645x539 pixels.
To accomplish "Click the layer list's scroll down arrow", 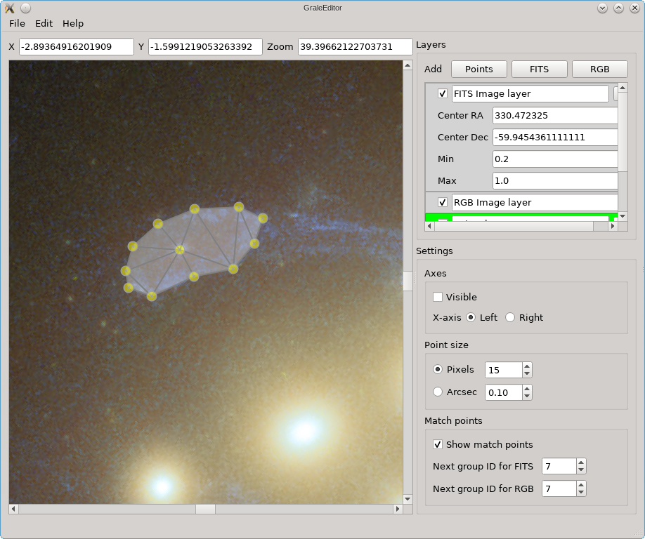I will tap(623, 216).
